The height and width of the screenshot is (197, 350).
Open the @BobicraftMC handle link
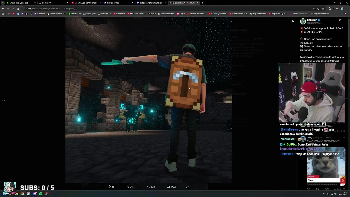tap(314, 23)
